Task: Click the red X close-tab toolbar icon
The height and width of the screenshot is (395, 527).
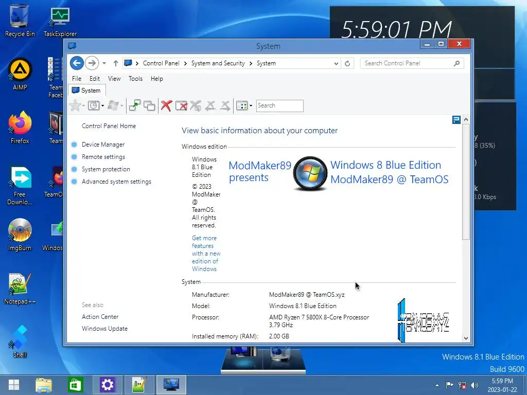Action: (x=166, y=105)
